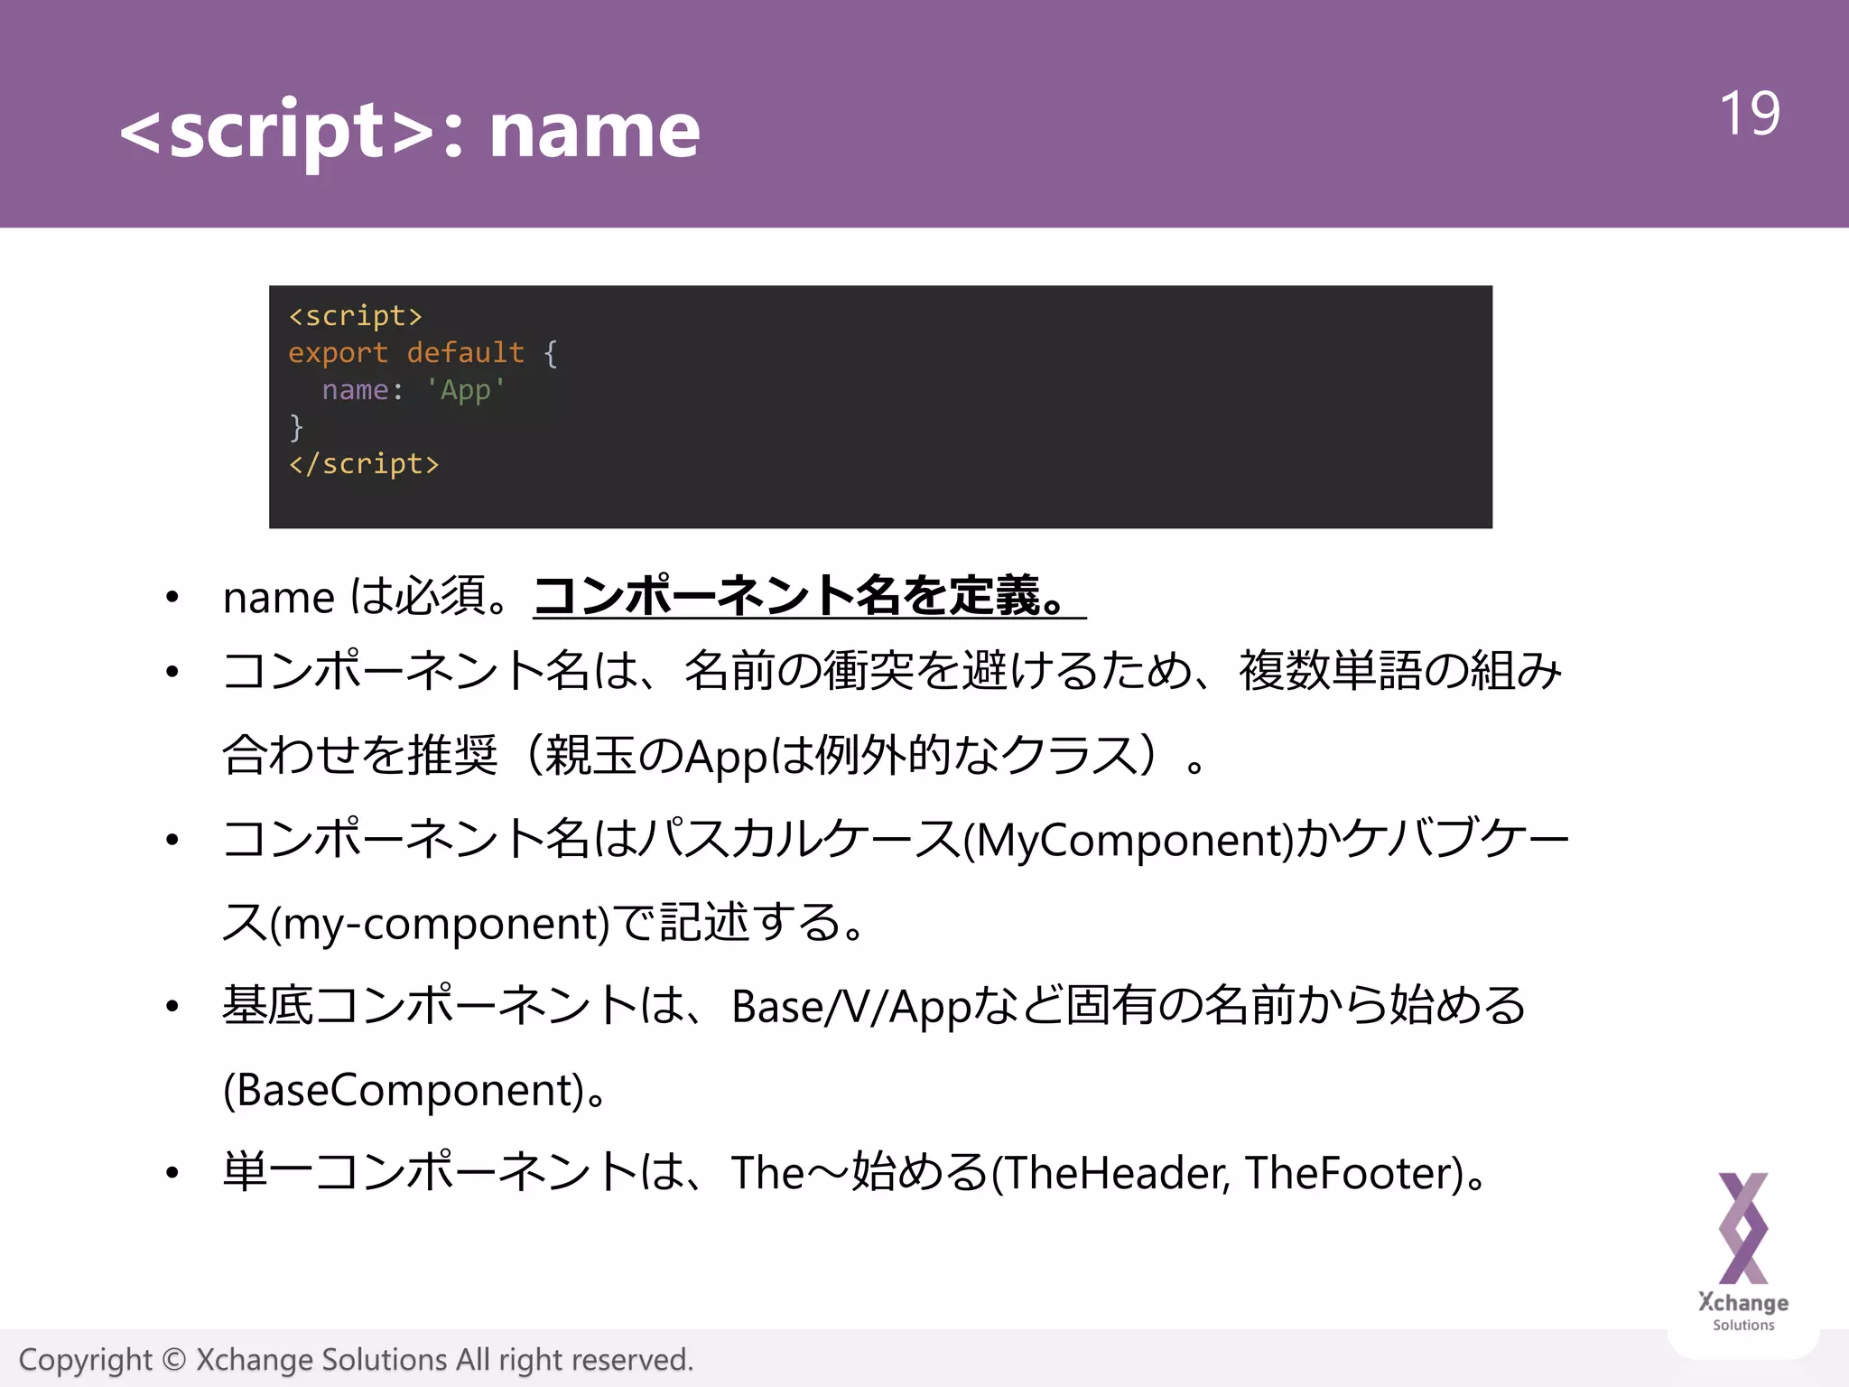1849x1387 pixels.
Task: Click the copyright notice in the footer
Action: pos(356,1360)
